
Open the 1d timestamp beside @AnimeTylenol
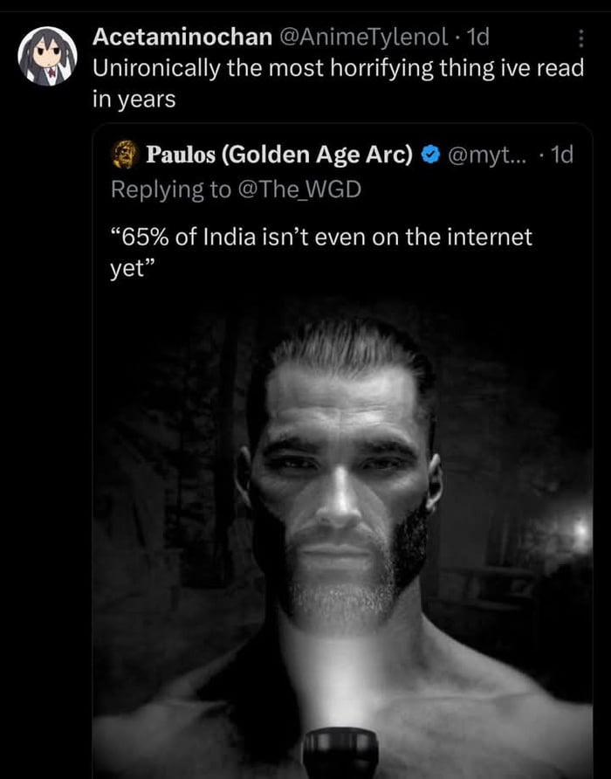479,38
